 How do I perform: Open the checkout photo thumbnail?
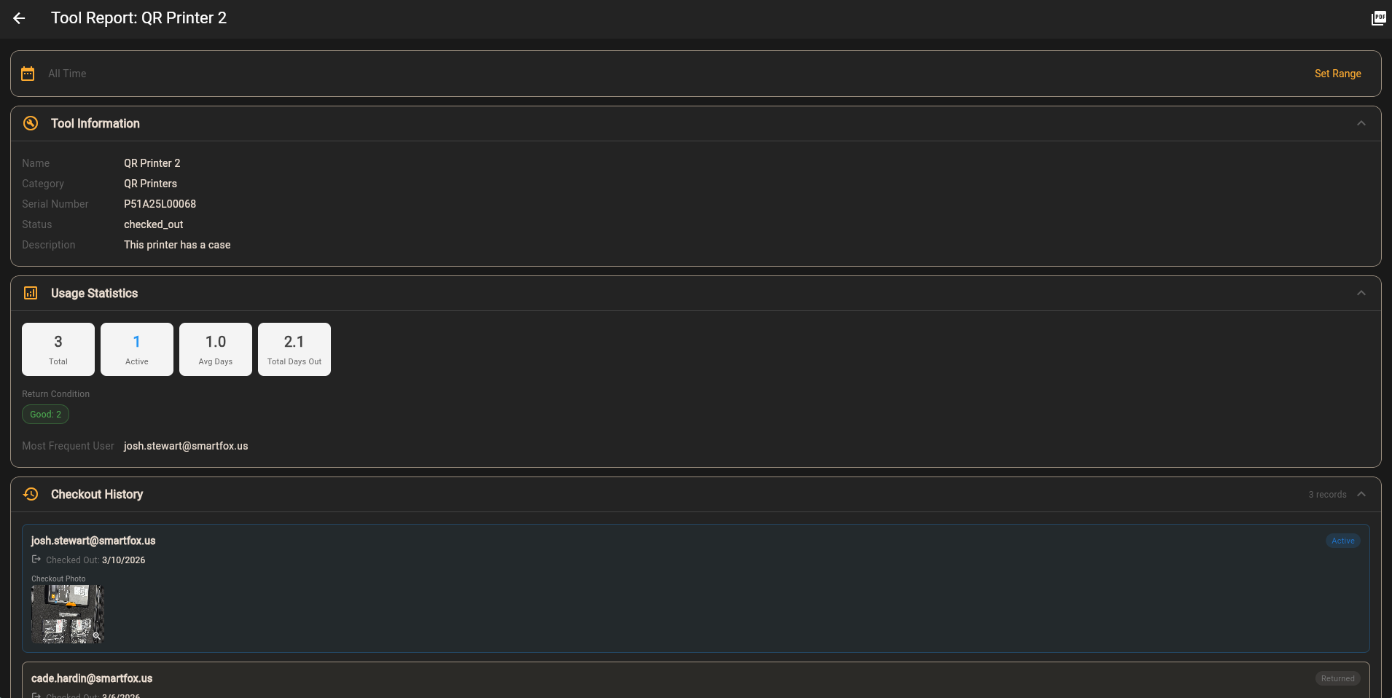click(66, 613)
